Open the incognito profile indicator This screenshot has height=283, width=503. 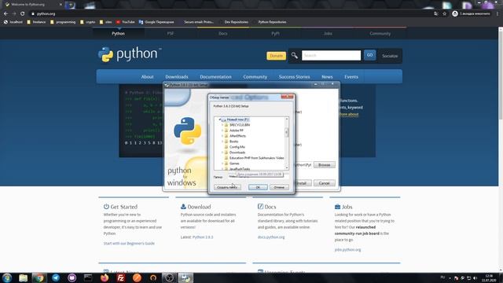coord(471,14)
